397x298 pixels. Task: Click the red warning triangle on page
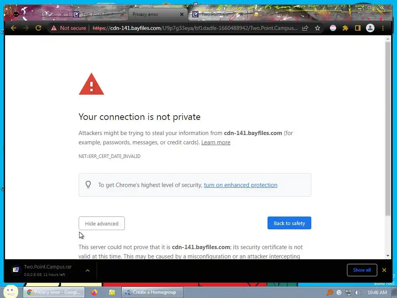pyautogui.click(x=91, y=84)
